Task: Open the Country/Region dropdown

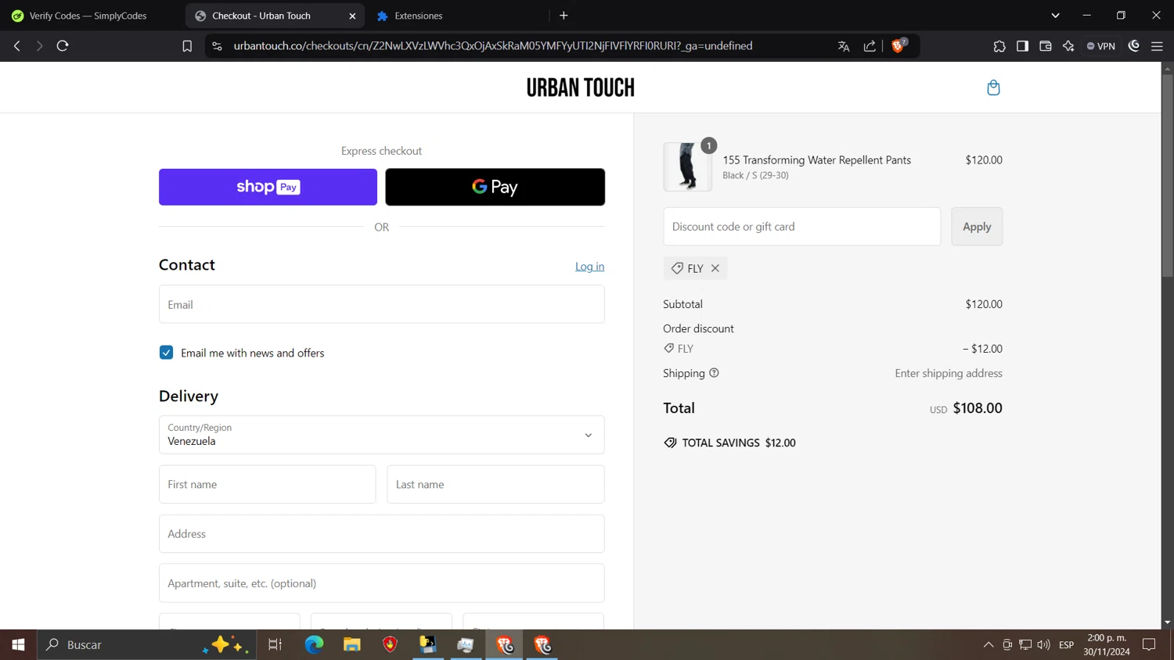Action: [381, 435]
